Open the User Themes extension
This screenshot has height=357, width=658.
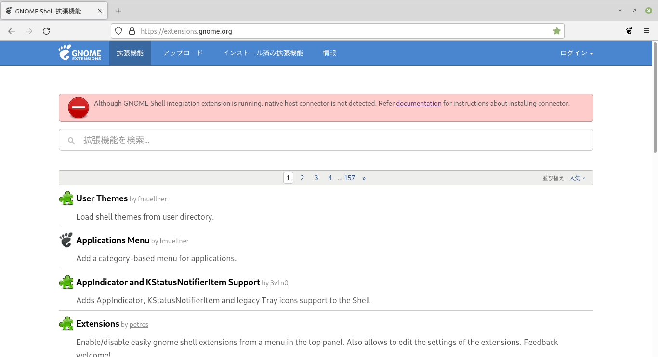(x=102, y=198)
